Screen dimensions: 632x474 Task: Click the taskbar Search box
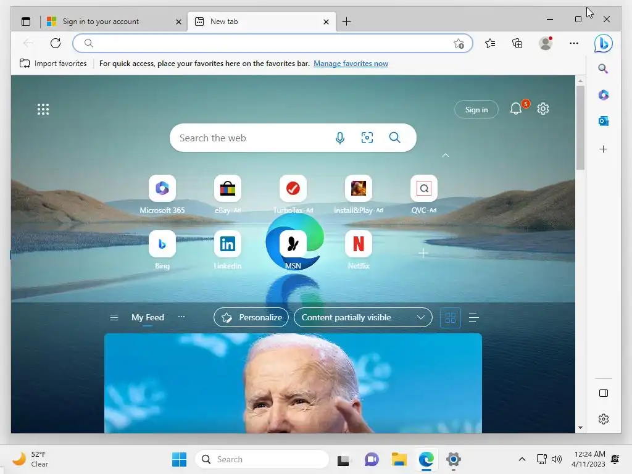262,459
